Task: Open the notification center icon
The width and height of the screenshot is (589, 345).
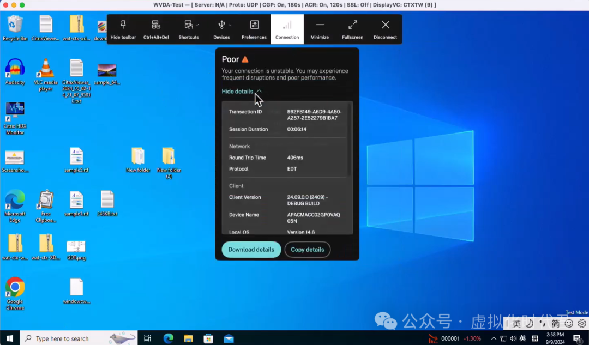Action: pos(578,338)
